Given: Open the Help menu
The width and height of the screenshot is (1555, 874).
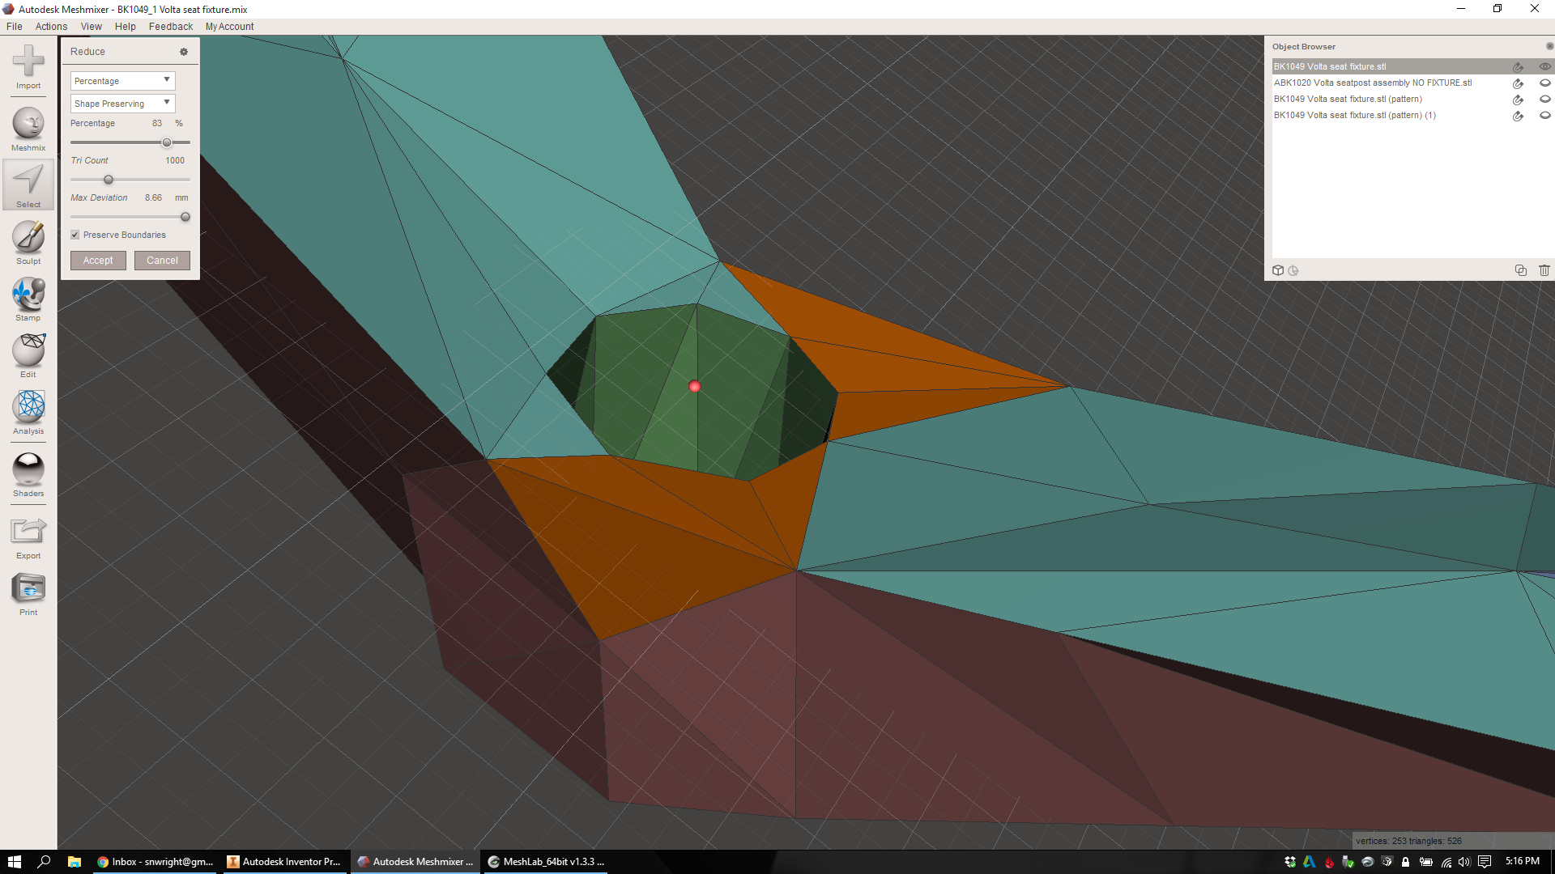Looking at the screenshot, I should coord(125,27).
